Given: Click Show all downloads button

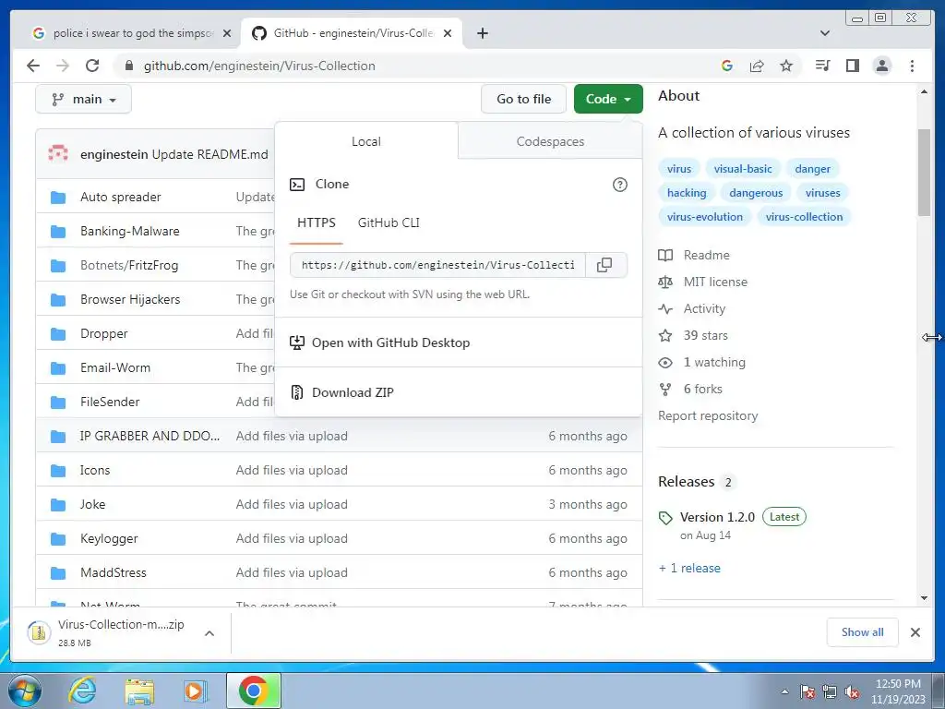Looking at the screenshot, I should click(863, 631).
